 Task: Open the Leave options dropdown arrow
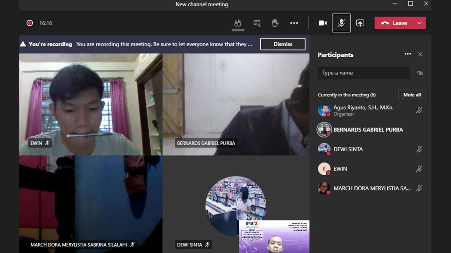420,23
